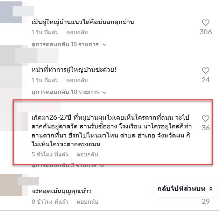Expand the 15 replies chevron
219x211 pixels.
point(104,44)
